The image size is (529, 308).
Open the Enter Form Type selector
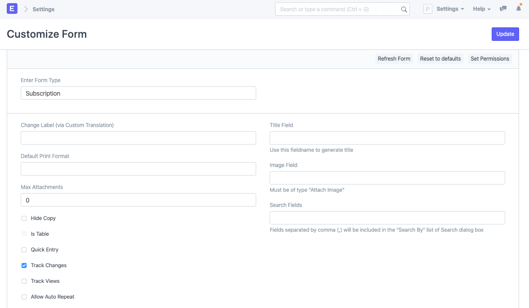tap(138, 93)
